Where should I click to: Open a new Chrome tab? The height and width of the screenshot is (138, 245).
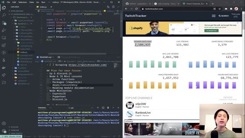[213, 3]
